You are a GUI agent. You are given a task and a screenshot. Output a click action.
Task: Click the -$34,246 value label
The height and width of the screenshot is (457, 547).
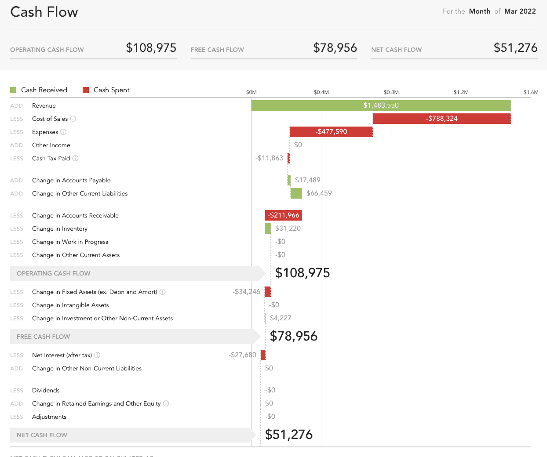pos(246,292)
